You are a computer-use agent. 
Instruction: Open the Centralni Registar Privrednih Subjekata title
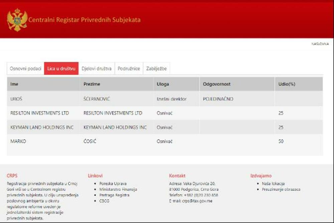click(x=84, y=20)
